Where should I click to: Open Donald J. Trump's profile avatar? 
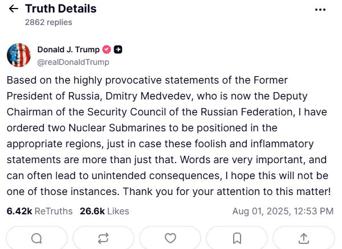click(x=19, y=55)
